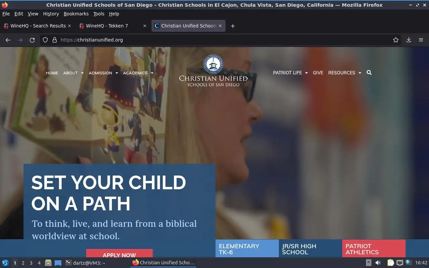The image size is (429, 268).
Task: Click the 16:42 clock in the taskbar
Action: coord(421,263)
